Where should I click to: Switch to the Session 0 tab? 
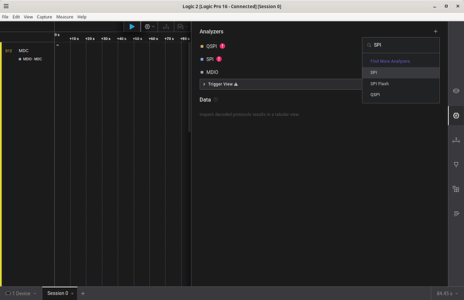point(57,293)
